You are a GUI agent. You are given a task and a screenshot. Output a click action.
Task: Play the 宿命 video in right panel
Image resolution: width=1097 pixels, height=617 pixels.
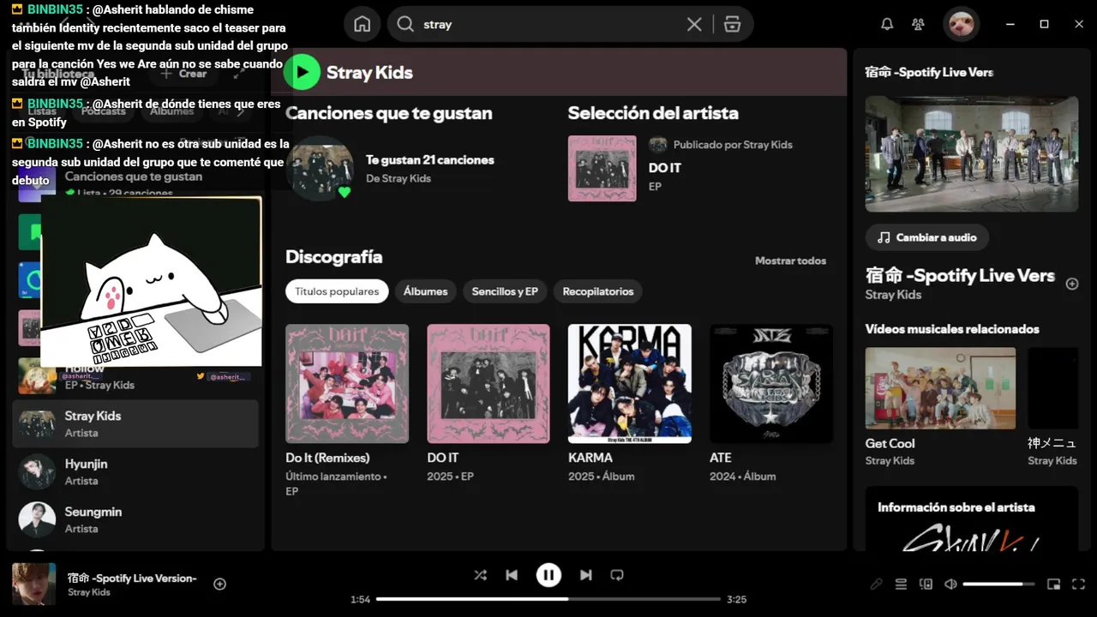point(972,153)
